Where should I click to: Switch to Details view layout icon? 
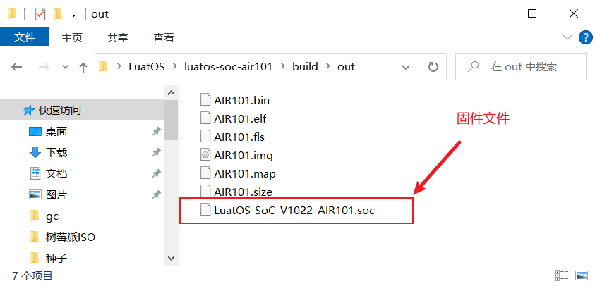pos(563,275)
